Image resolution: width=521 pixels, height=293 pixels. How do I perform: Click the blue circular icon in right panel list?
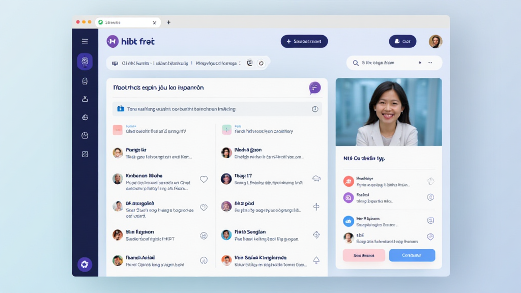click(349, 221)
